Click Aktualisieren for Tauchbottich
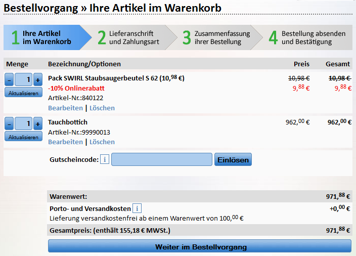This screenshot has height=256, width=356. 24,137
